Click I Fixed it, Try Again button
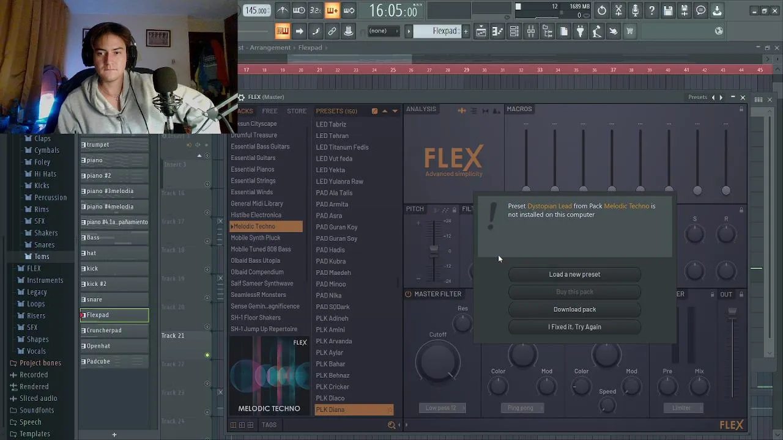 (574, 327)
